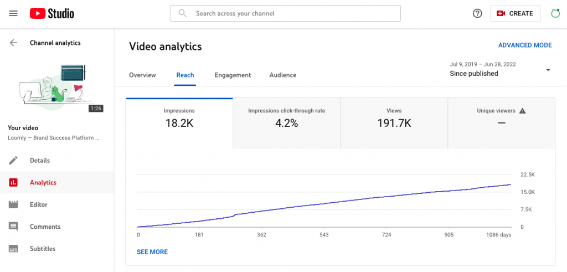Viewport: 567px width, 272px height.
Task: Select the Impressions metric card
Action: [179, 123]
